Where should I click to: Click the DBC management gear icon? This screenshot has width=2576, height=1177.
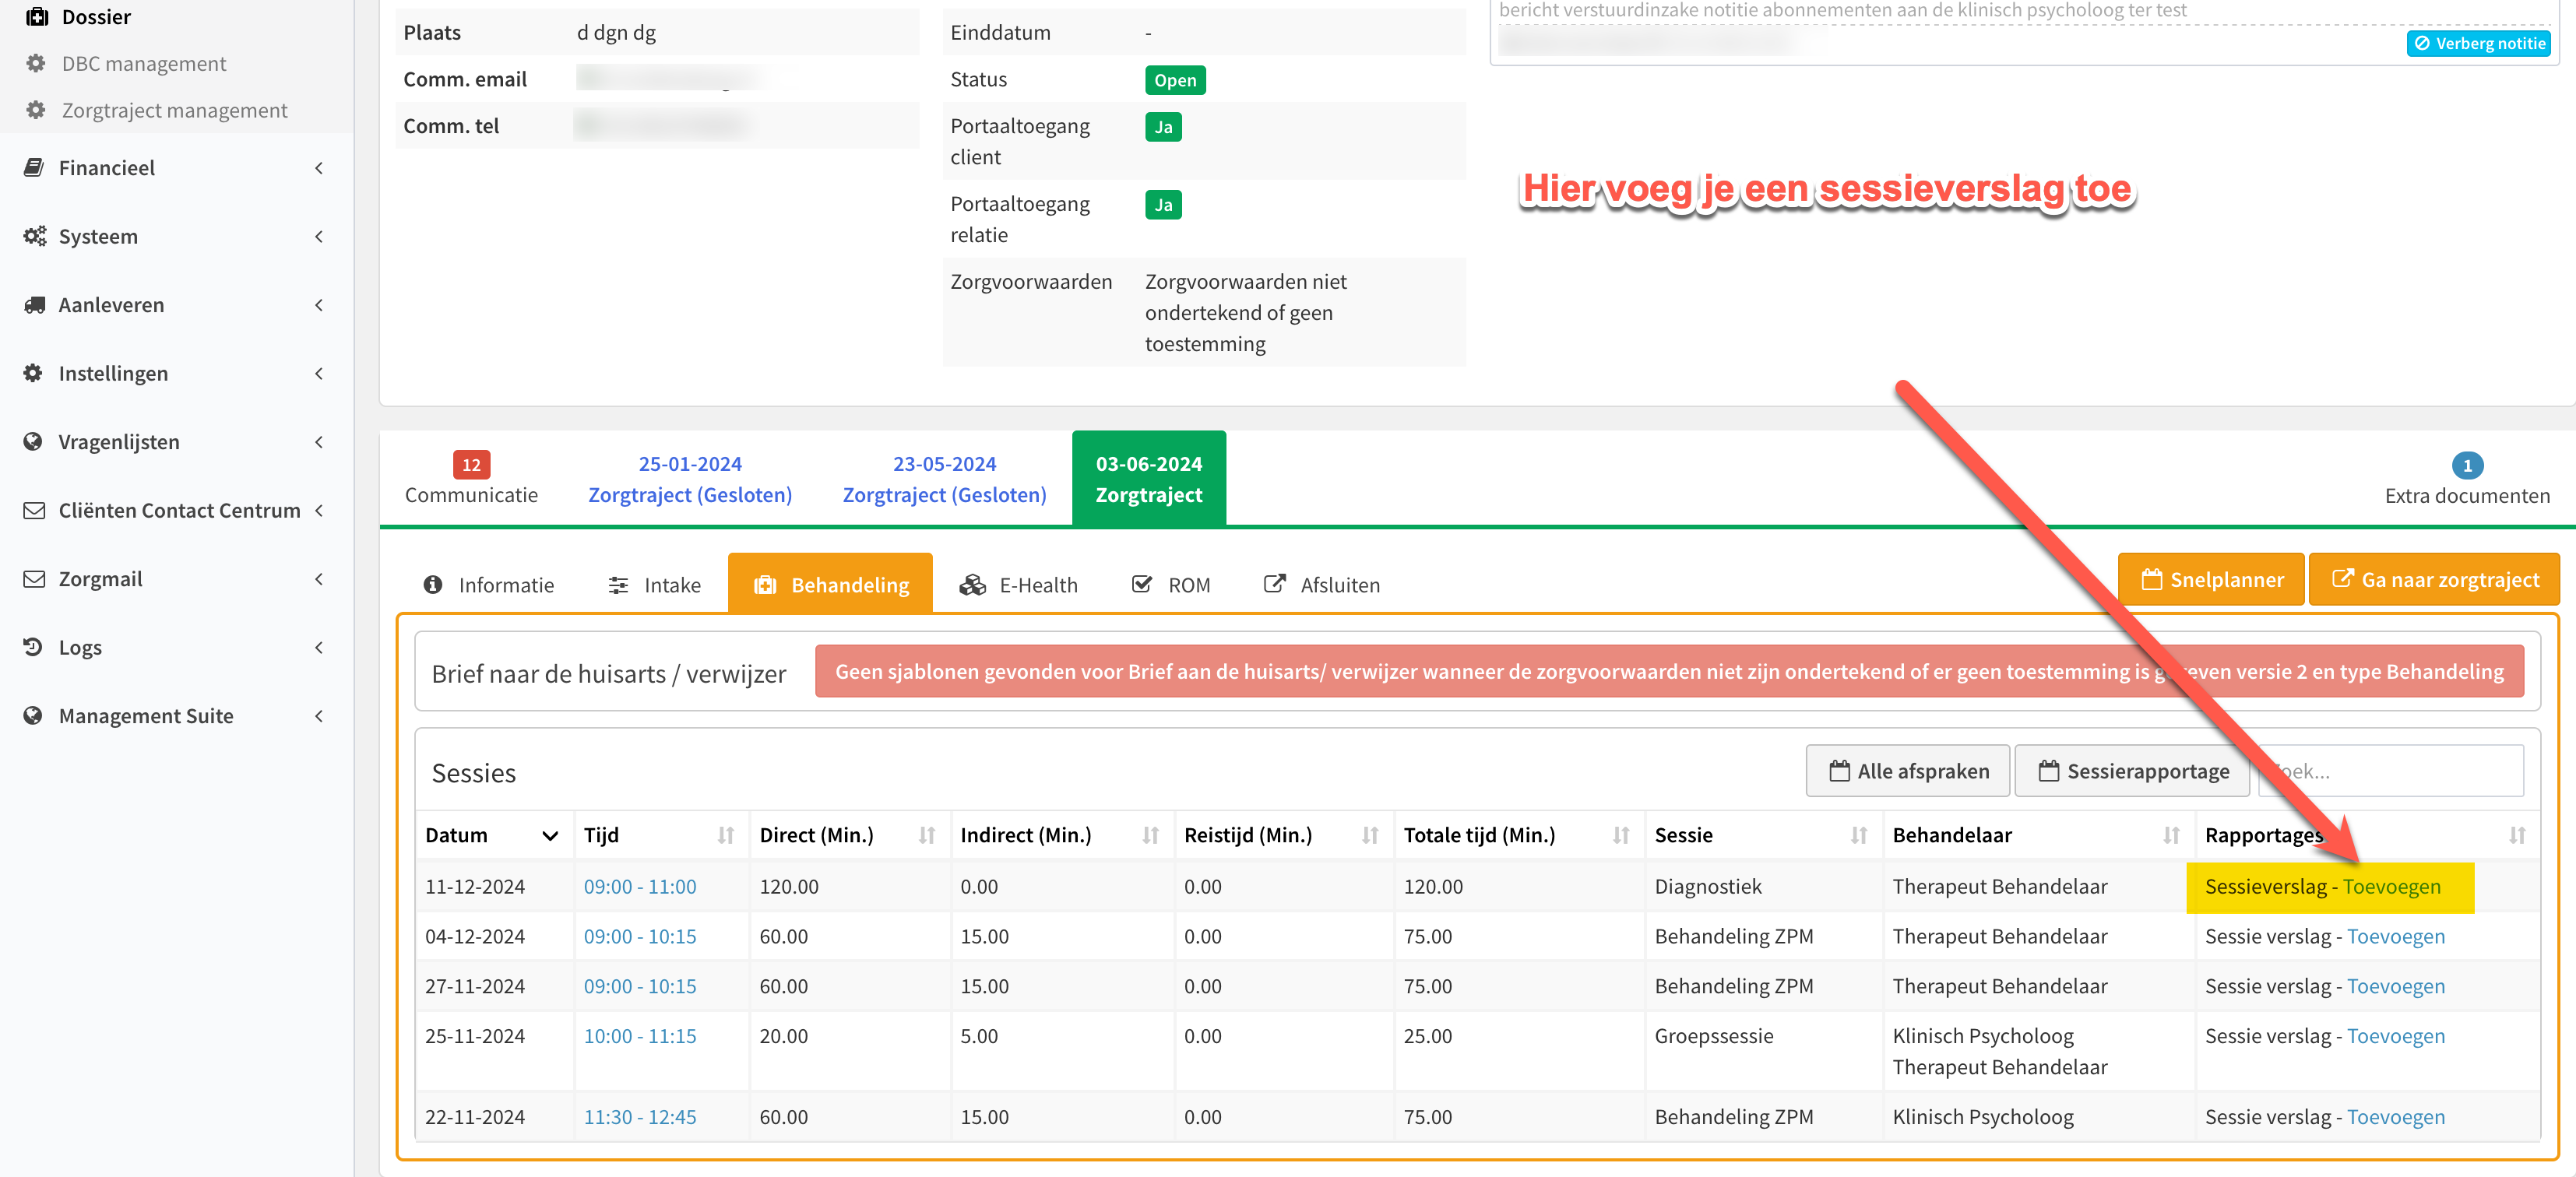pos(36,63)
